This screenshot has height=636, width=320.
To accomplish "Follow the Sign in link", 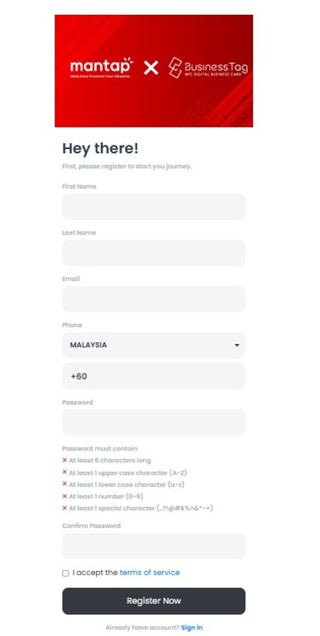I will point(192,628).
